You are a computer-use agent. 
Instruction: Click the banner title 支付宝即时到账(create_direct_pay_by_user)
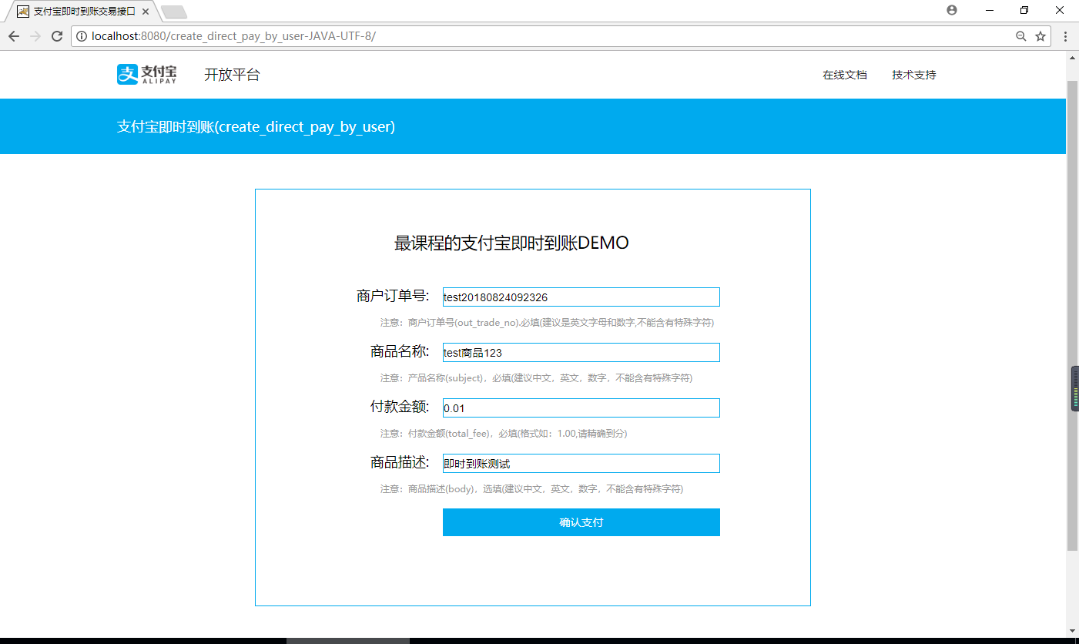(256, 127)
